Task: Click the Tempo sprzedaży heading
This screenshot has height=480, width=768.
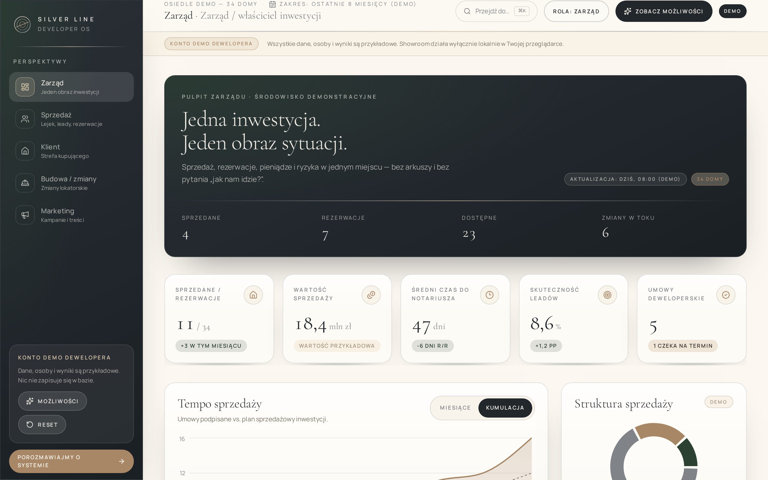Action: [x=220, y=404]
